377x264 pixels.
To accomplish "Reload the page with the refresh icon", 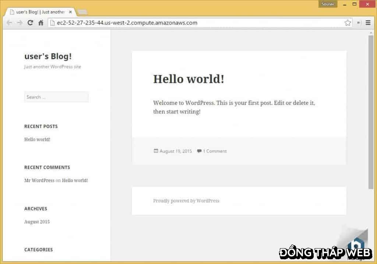I will point(30,23).
